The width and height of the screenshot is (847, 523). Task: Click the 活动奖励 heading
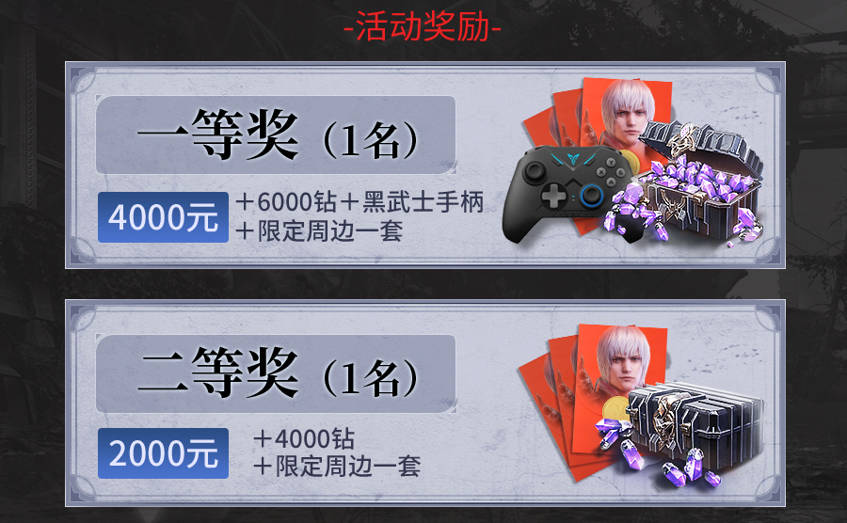(423, 27)
